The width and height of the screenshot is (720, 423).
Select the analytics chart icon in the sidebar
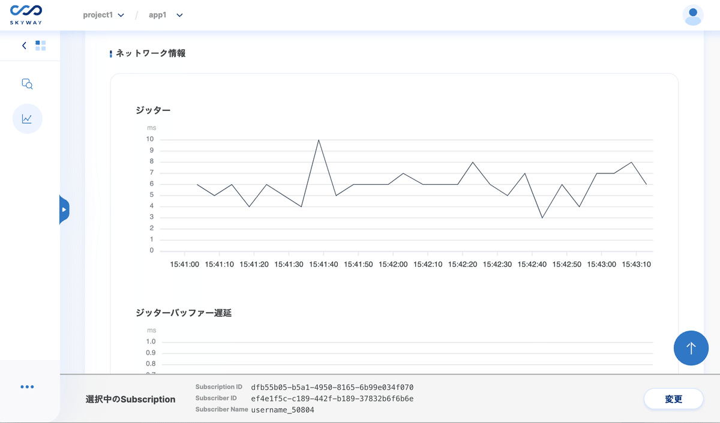[x=27, y=118]
